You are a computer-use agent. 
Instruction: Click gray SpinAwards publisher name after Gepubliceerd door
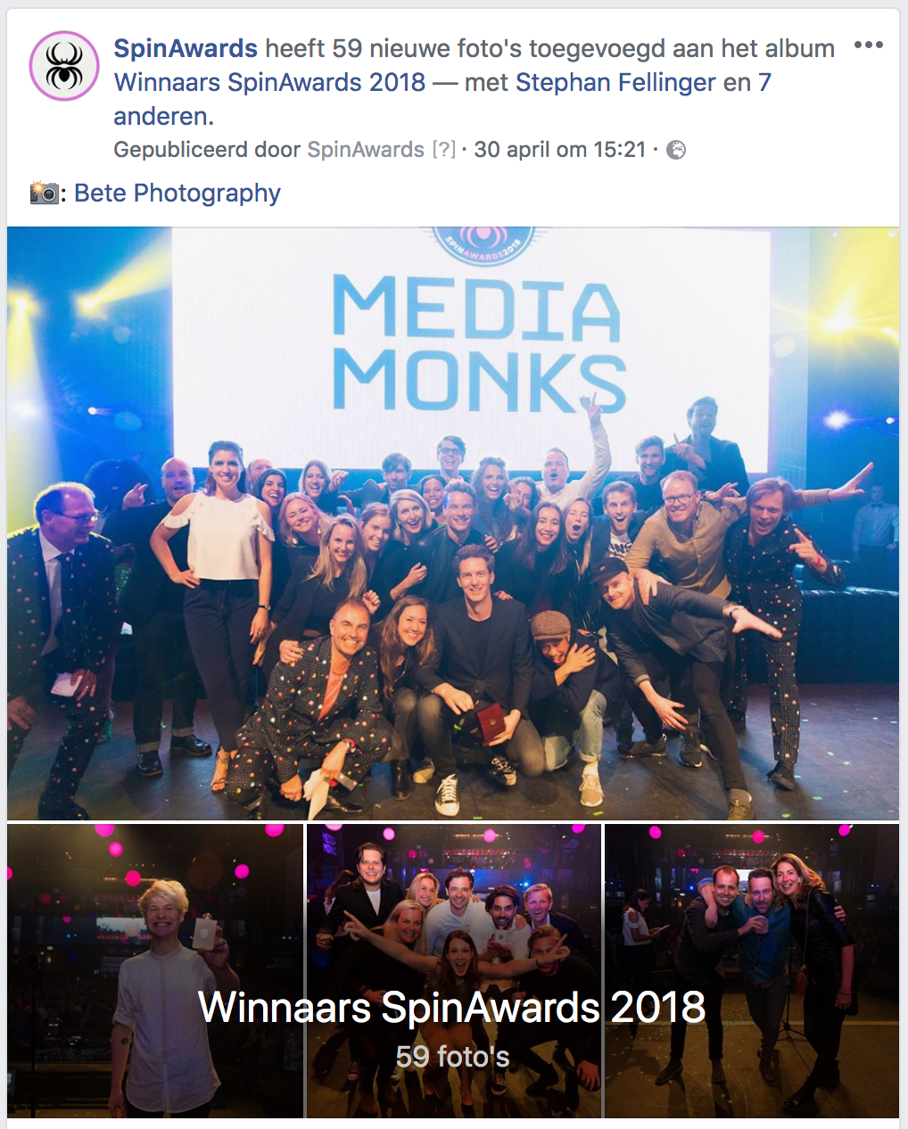[366, 150]
